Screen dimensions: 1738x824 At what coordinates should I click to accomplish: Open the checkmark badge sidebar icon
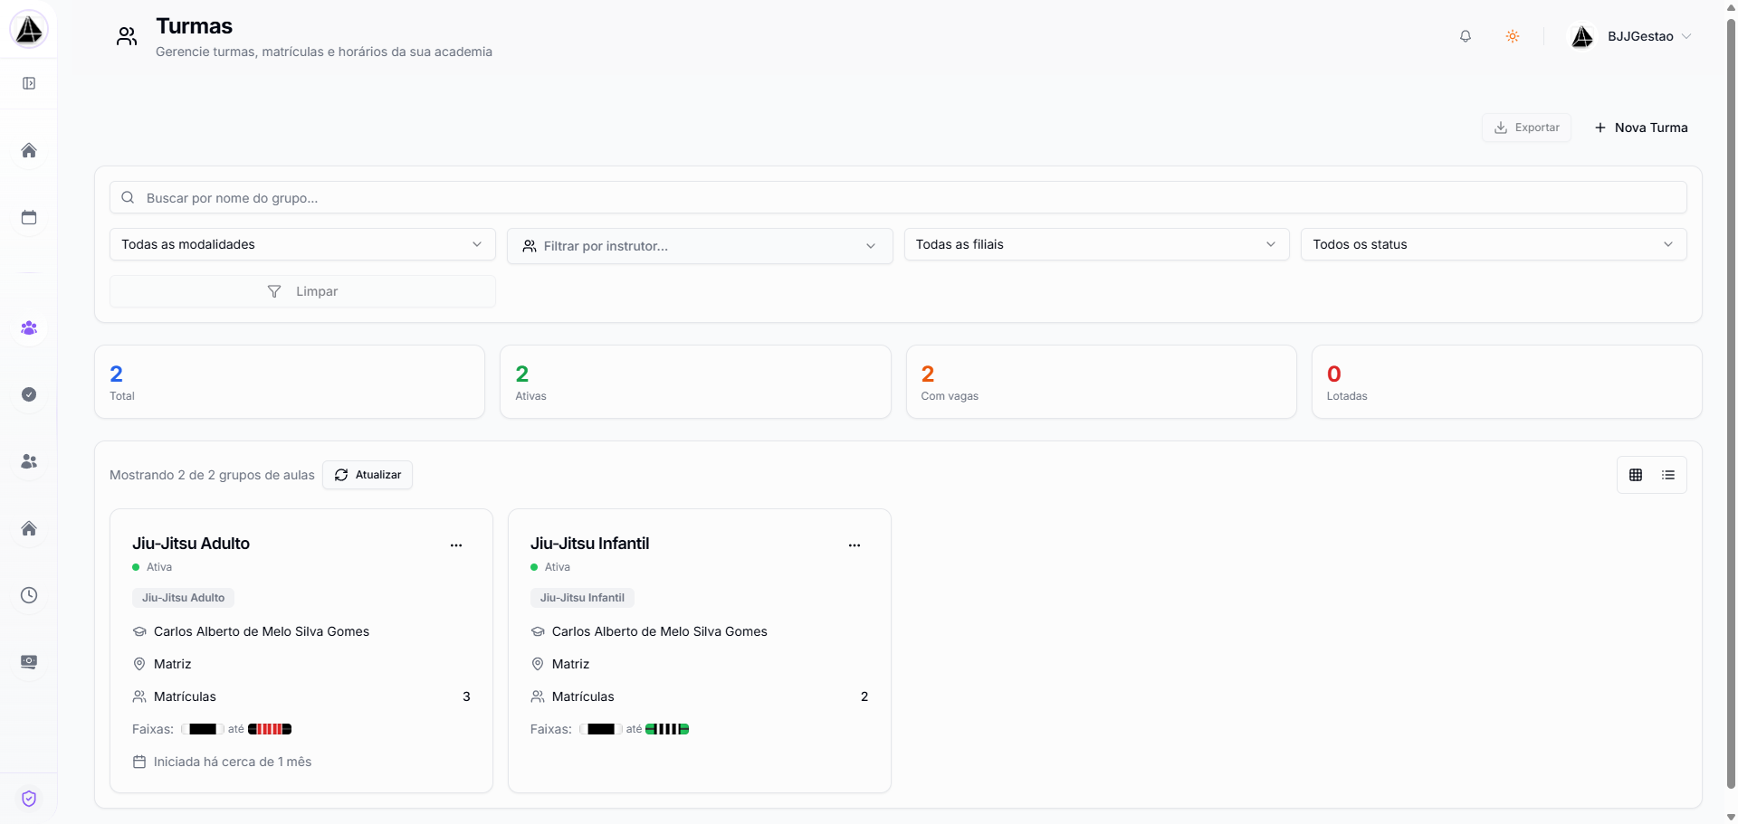(x=29, y=394)
